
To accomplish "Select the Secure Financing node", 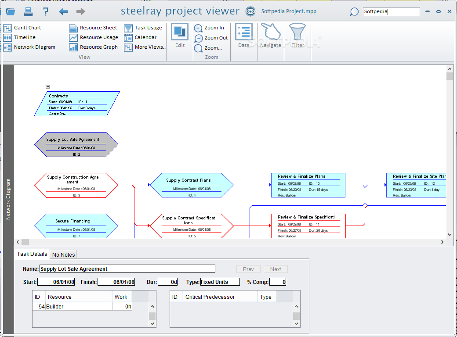I will (x=76, y=226).
